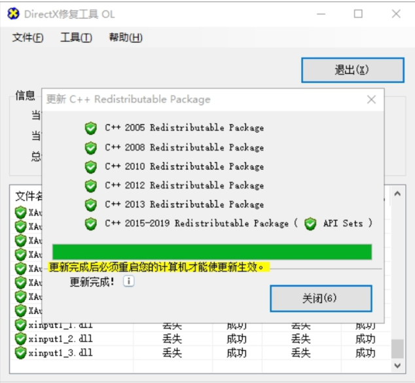The image size is (415, 383).
Task: Click first 丢失 cell in xinput1_2.dll row
Action: click(x=172, y=338)
